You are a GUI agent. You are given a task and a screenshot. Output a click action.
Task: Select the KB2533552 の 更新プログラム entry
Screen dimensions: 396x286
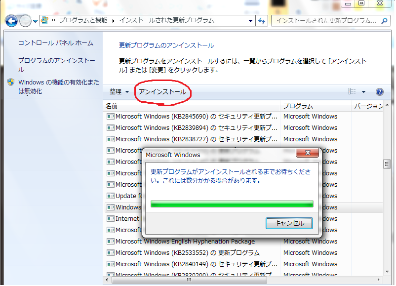[x=188, y=253]
